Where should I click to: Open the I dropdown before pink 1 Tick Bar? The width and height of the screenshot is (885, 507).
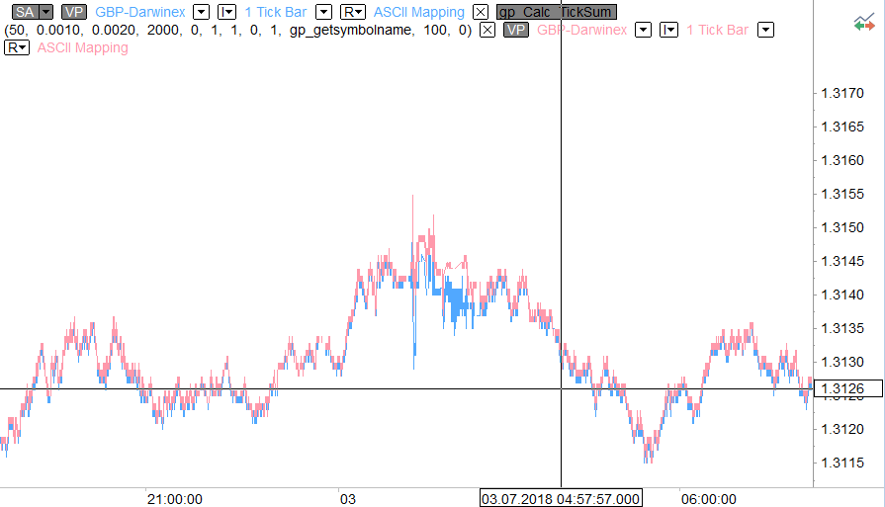tap(668, 30)
